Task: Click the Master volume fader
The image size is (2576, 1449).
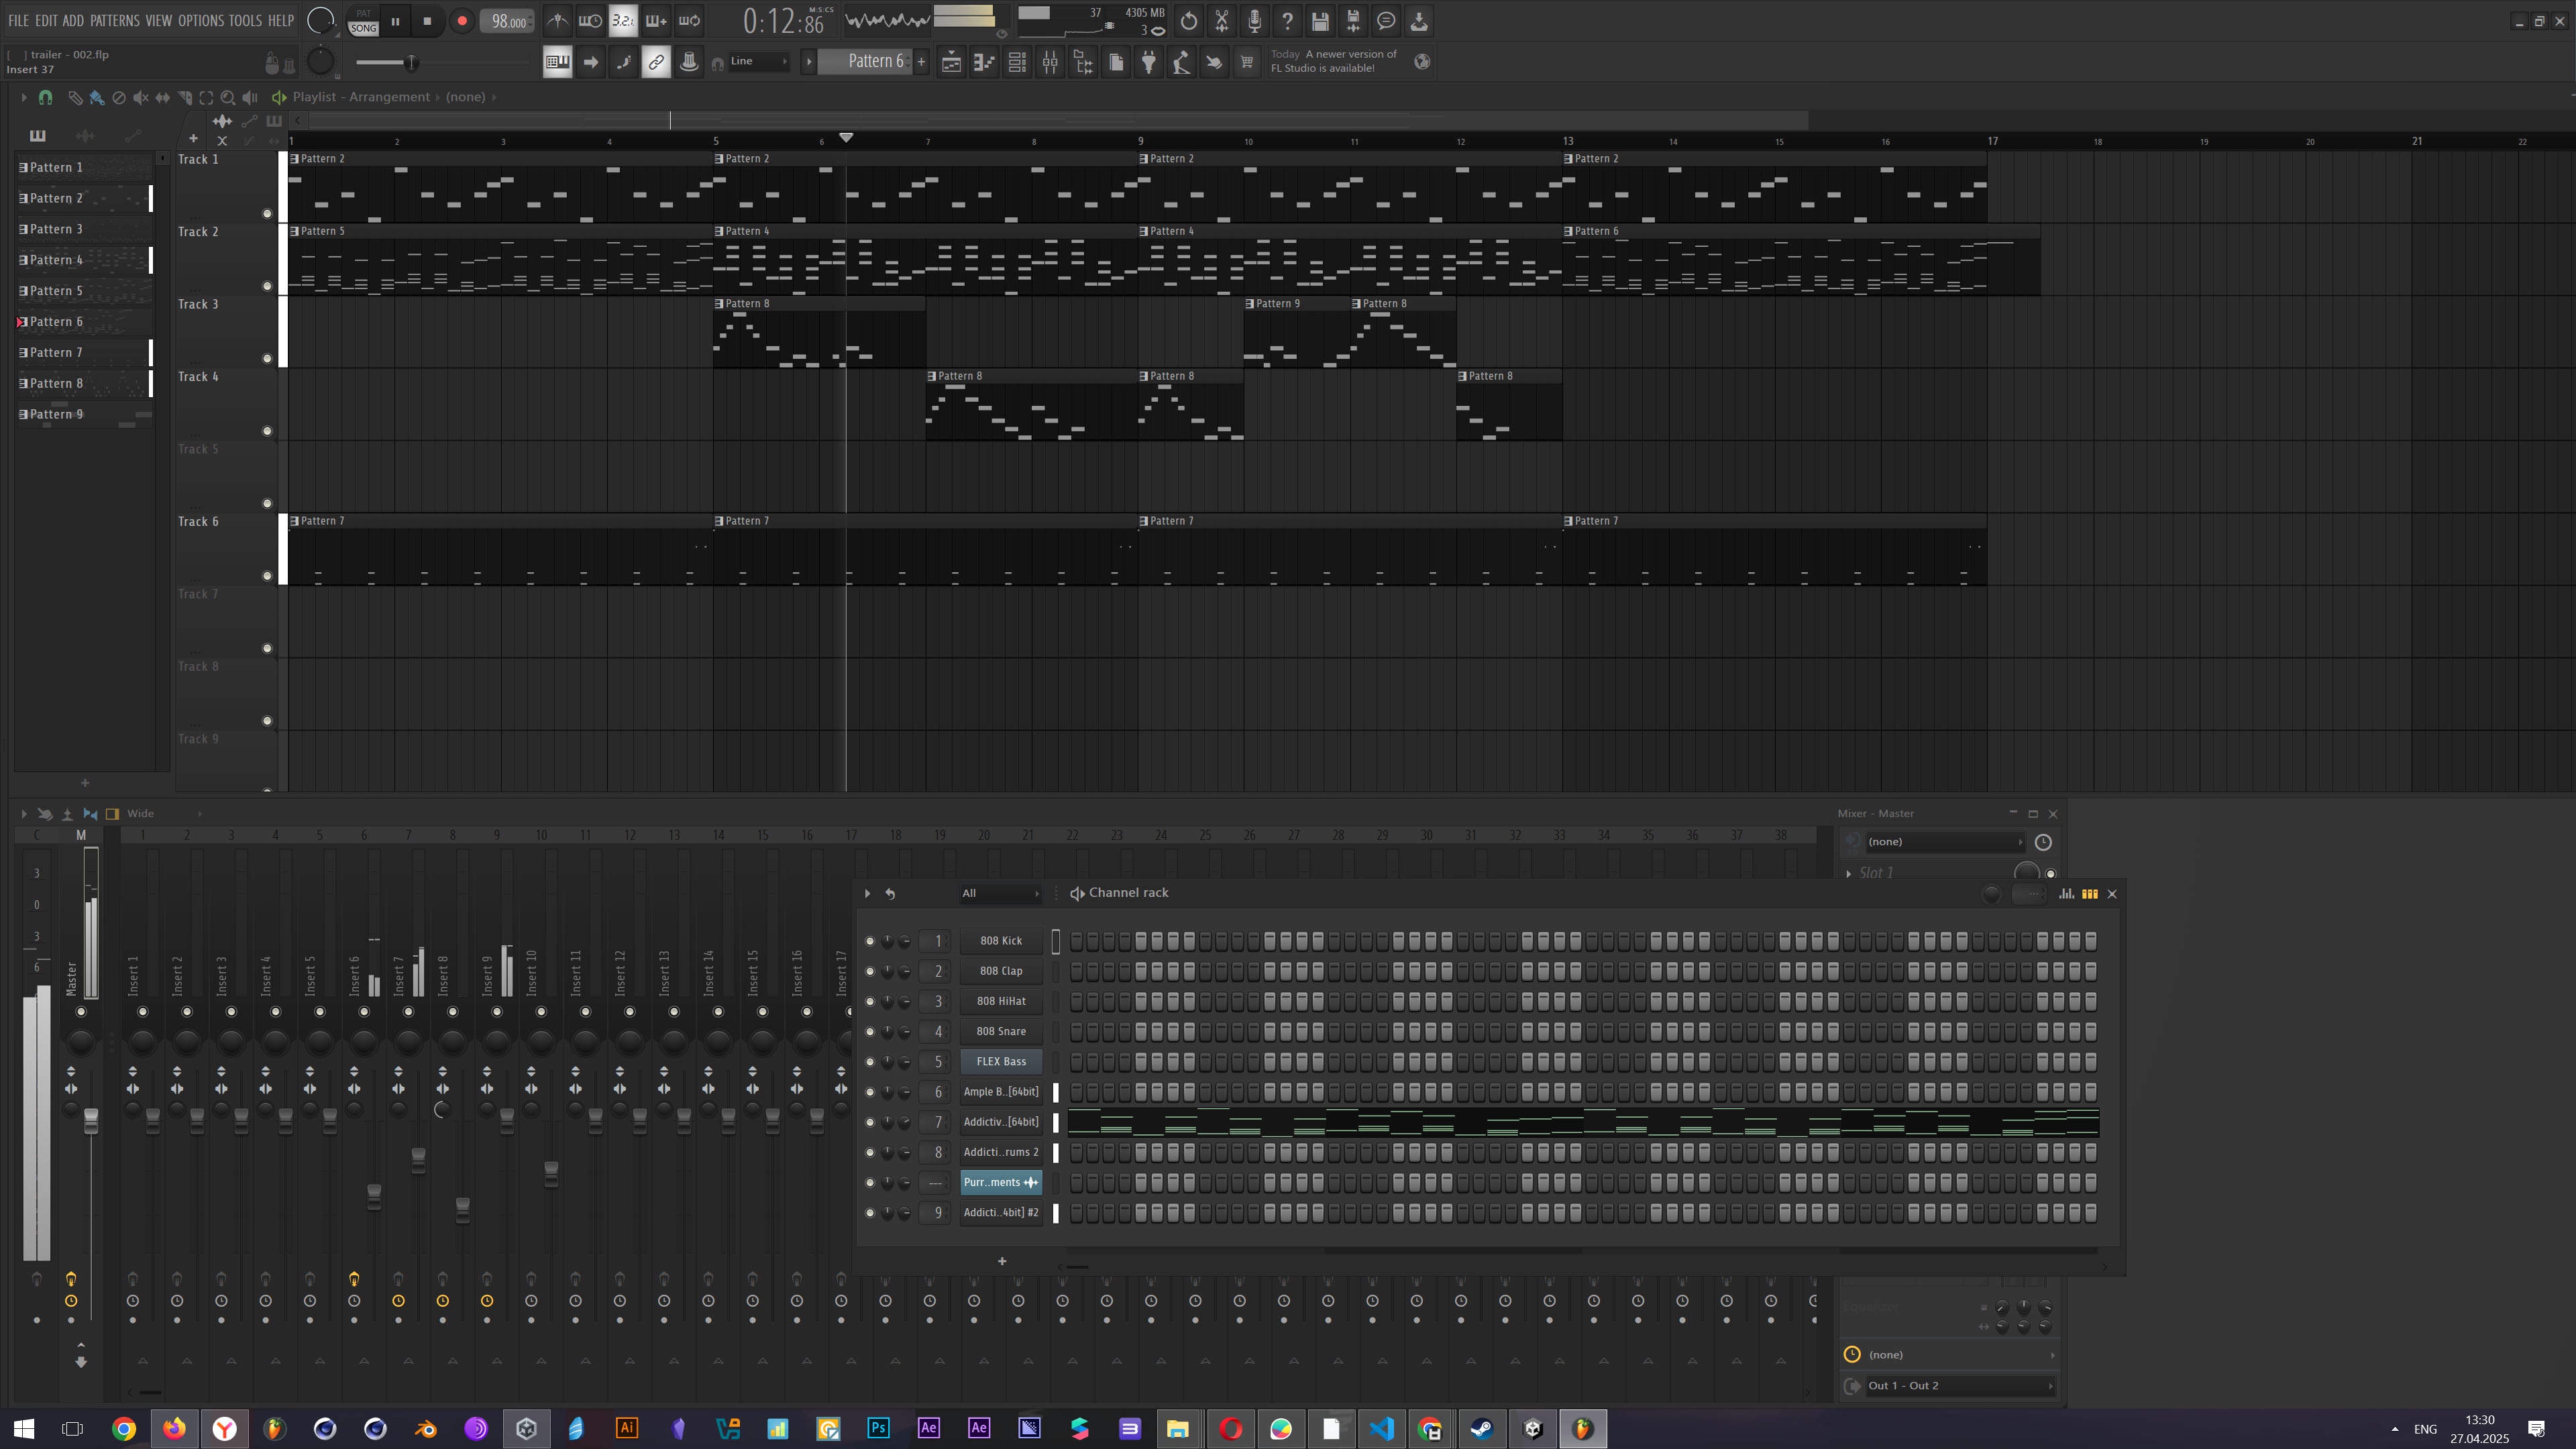Action: click(x=91, y=1121)
